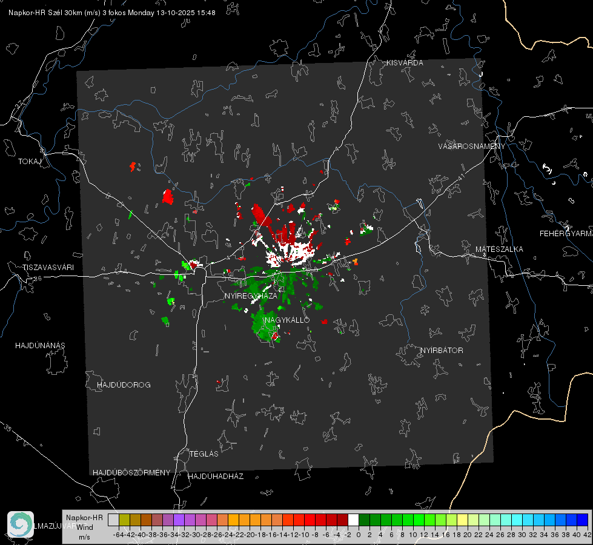Select the m/s unit label in legend
The image size is (593, 545).
point(84,537)
